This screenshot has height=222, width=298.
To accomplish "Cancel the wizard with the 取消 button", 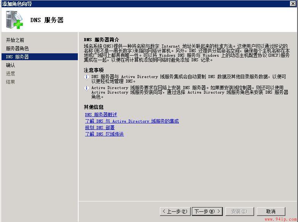I will (271, 211).
